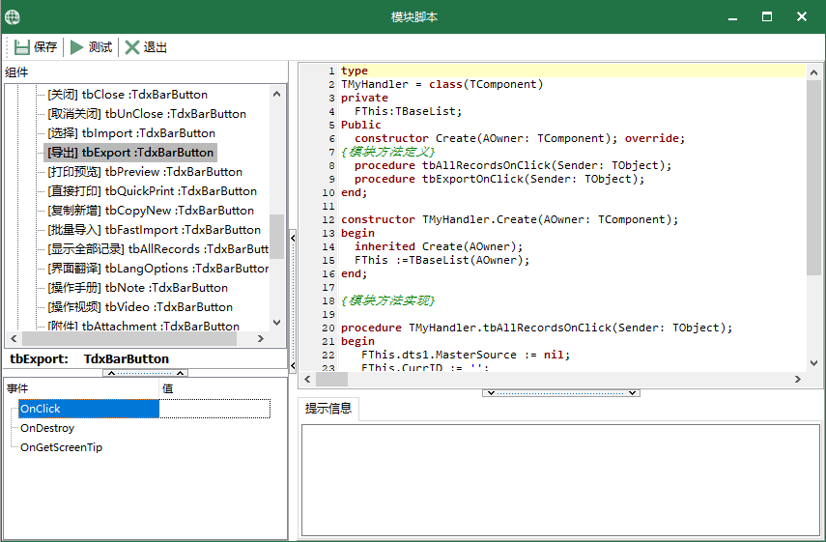Select [附件] tbAttachment tree item
Image resolution: width=826 pixels, height=542 pixels.
[x=143, y=326]
